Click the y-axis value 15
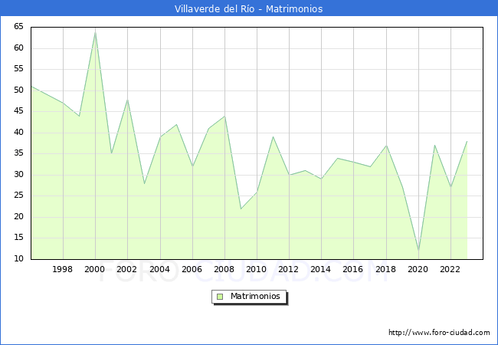This screenshot has height=345, width=498. coord(18,238)
